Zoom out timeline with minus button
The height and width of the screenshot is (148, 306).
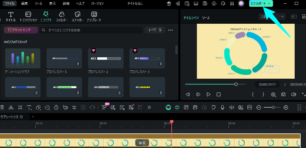click(259, 107)
